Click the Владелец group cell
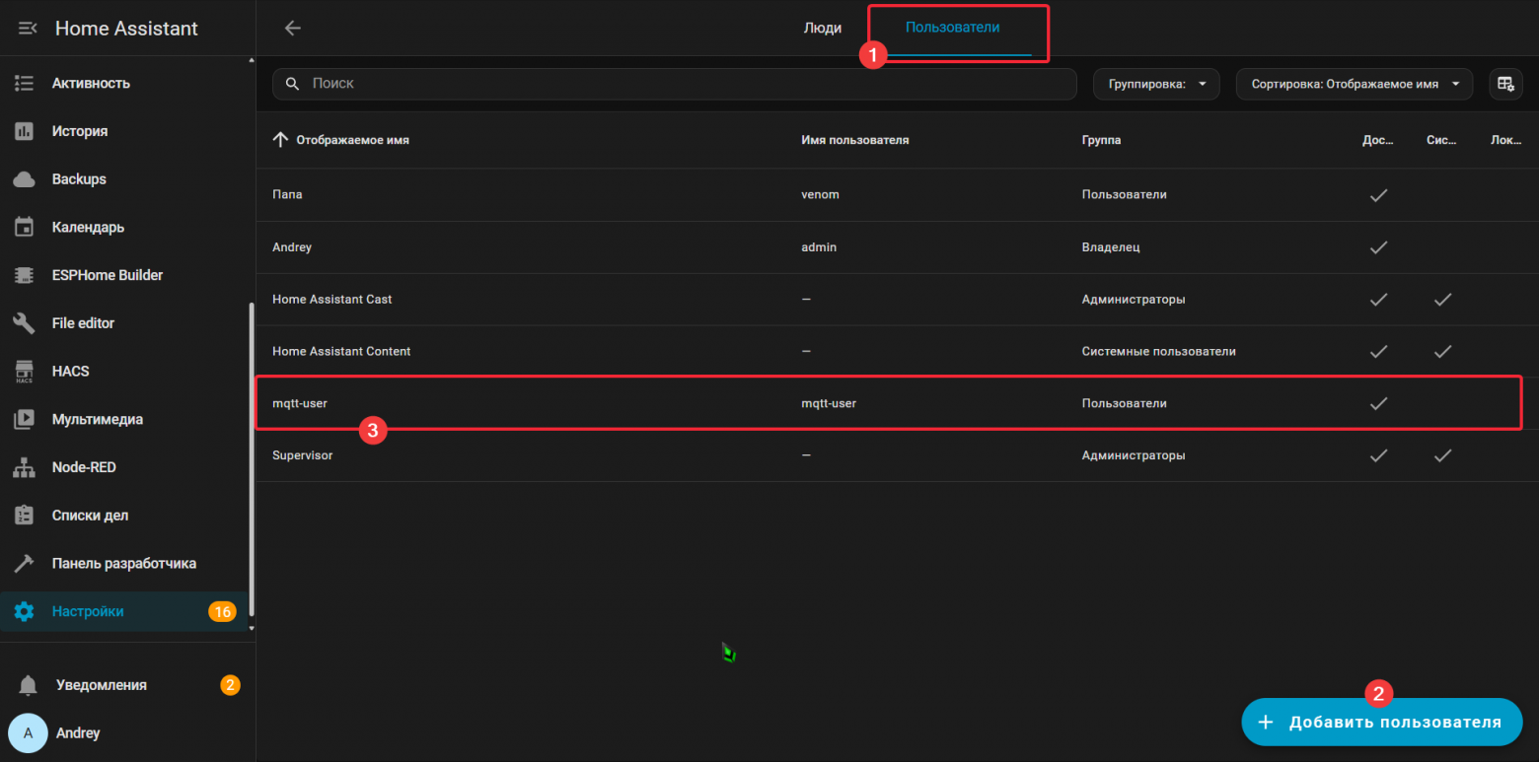This screenshot has width=1539, height=762. tap(1111, 246)
